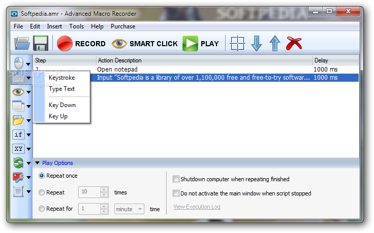Increase repeat times with up spinner
374x233 pixels.
[x=104, y=190]
